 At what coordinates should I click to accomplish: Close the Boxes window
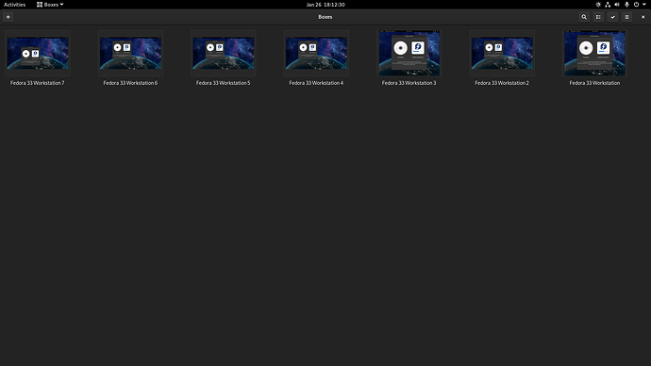coord(643,17)
